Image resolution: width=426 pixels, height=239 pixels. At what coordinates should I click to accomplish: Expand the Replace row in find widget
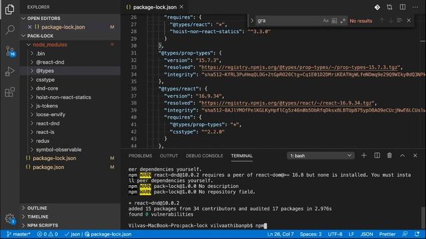[x=252, y=21]
